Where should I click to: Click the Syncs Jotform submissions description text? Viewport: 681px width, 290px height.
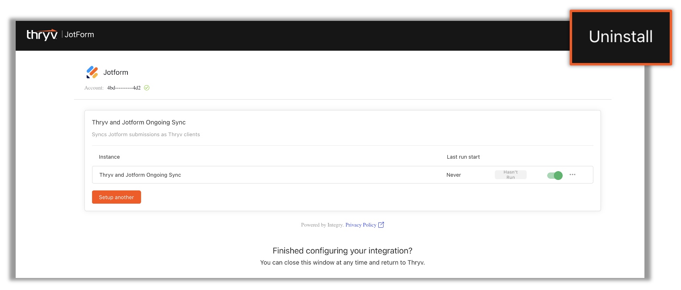pyautogui.click(x=146, y=135)
